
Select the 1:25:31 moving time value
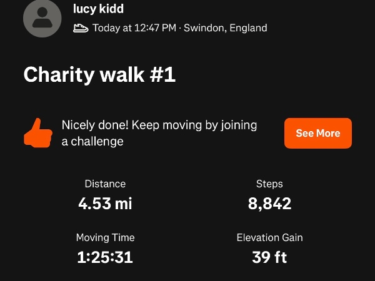(x=105, y=257)
